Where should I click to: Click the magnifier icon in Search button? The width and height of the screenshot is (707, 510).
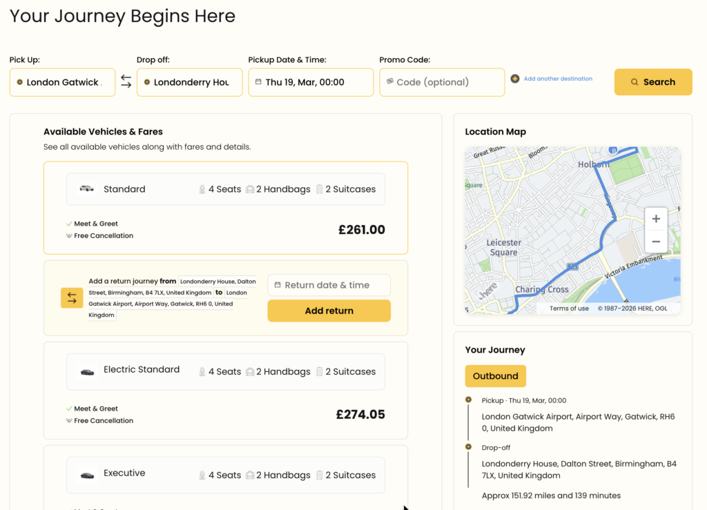[x=635, y=82]
